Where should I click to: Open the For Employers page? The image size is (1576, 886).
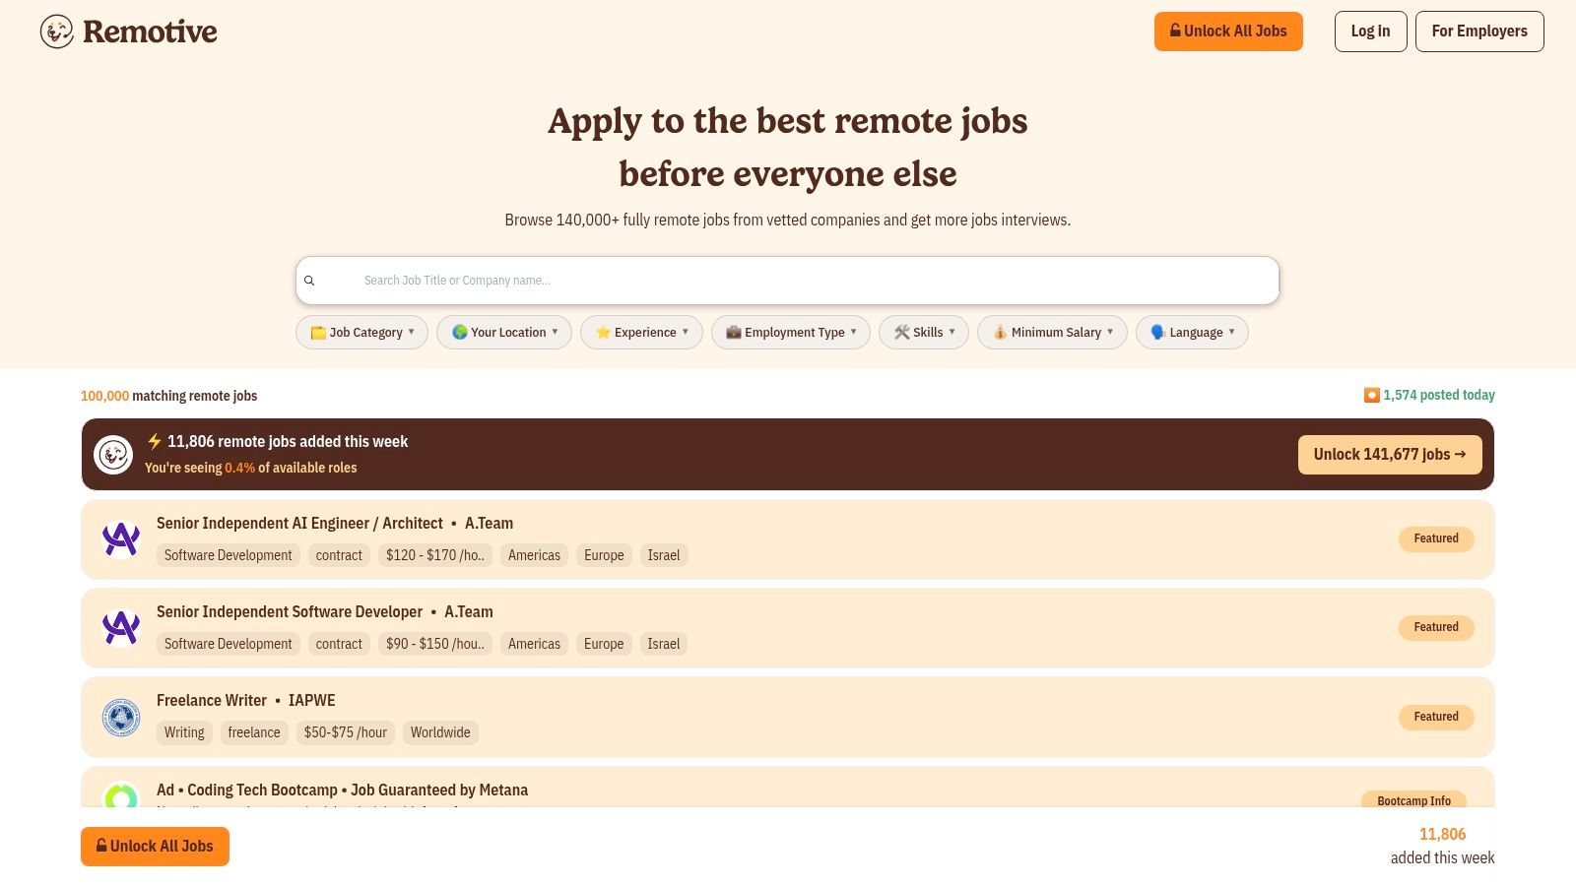coord(1479,32)
